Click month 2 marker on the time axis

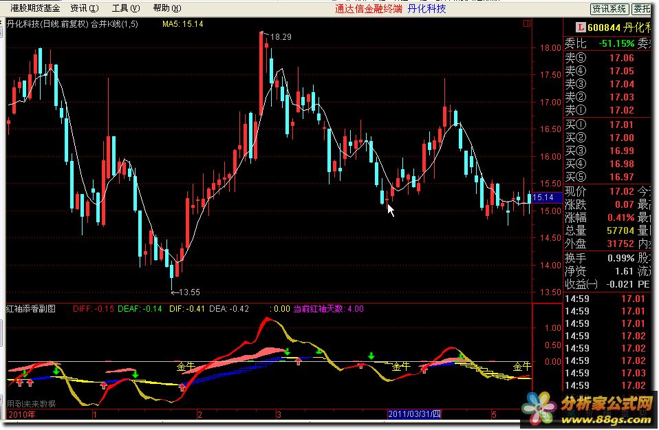(199, 414)
